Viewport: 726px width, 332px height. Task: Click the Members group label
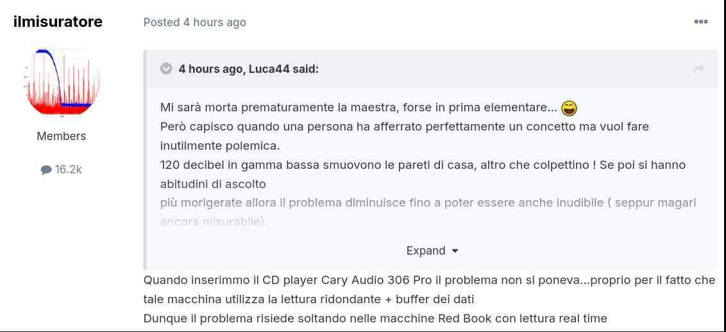click(x=62, y=136)
